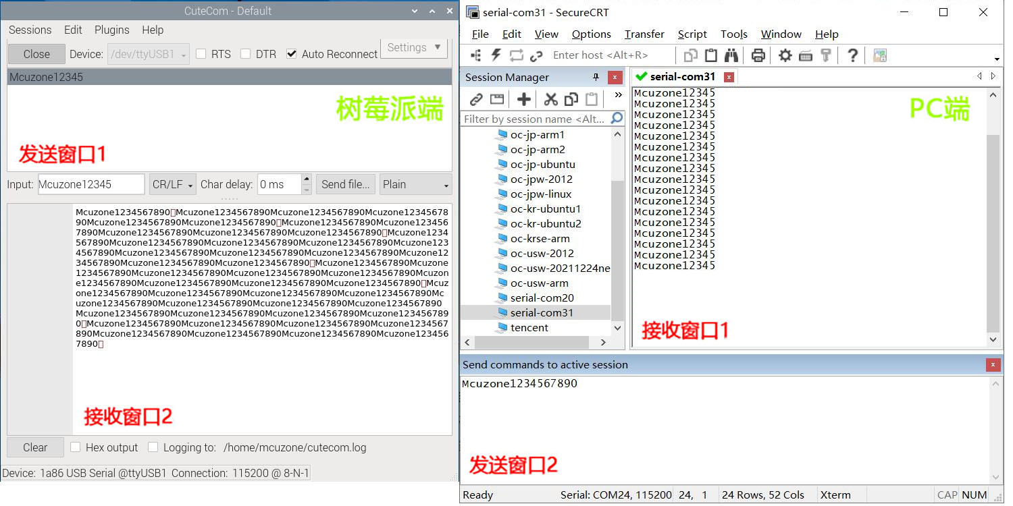The height and width of the screenshot is (506, 1013).
Task: Open the File menu in SecureCRT
Action: (x=480, y=34)
